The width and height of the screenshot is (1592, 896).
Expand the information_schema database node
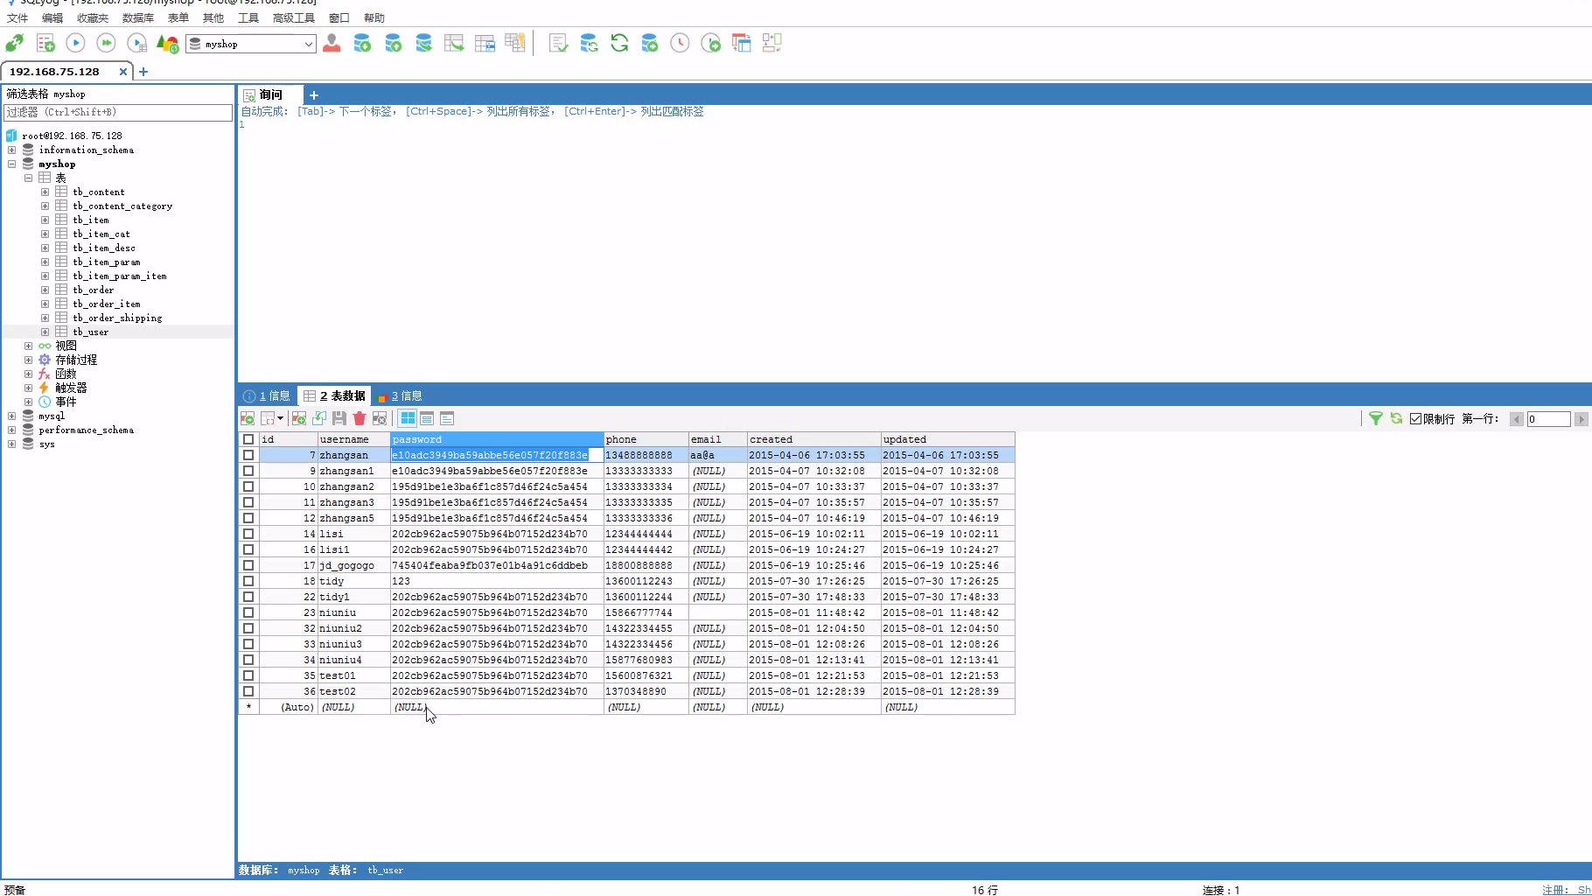11,150
